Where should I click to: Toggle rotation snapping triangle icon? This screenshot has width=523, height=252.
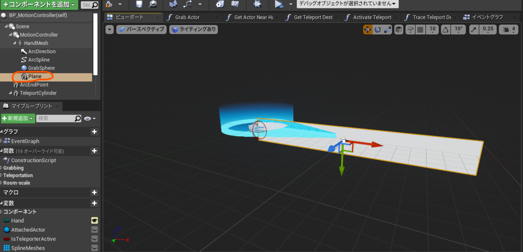[445, 30]
